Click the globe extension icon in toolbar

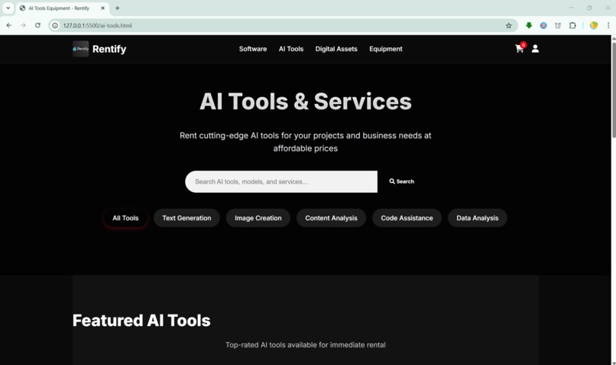tap(543, 25)
